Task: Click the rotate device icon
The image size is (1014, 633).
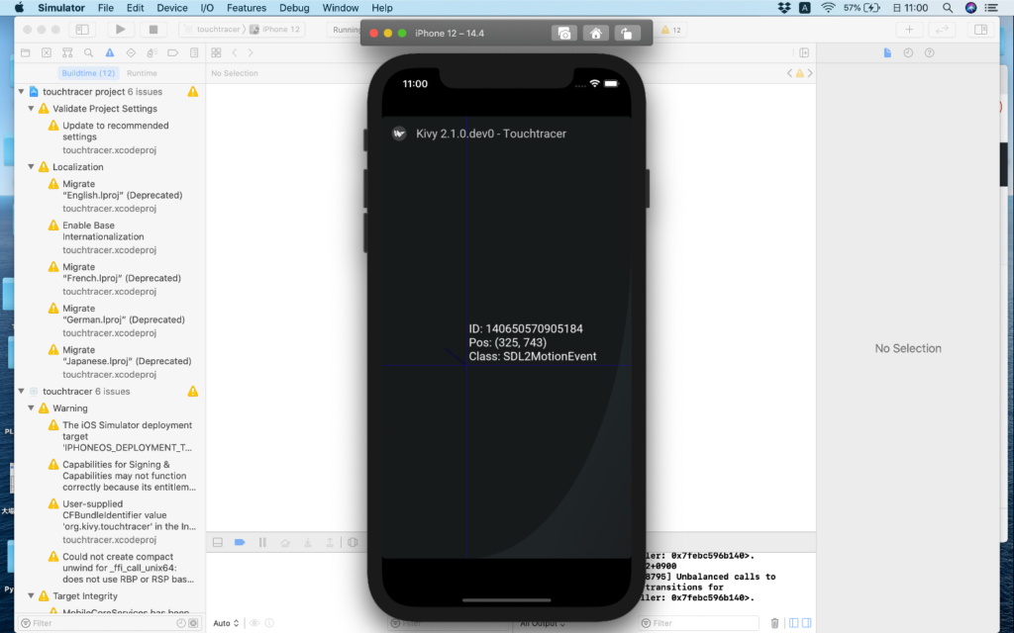Action: click(626, 33)
